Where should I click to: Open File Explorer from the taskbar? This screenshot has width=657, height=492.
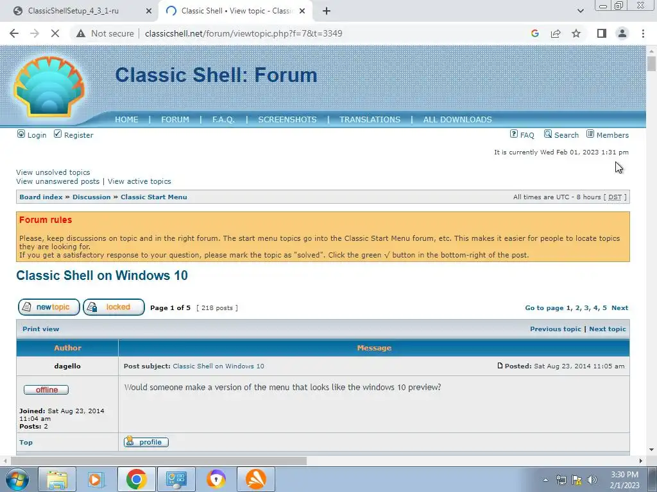[x=57, y=479]
